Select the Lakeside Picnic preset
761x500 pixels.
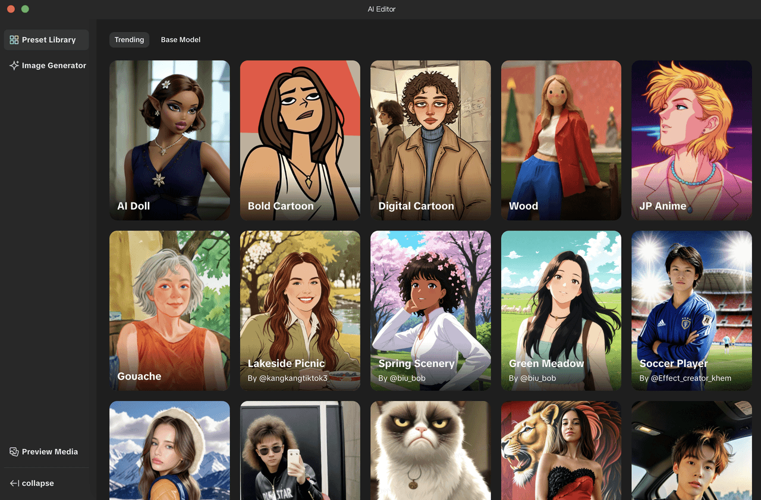[300, 311]
